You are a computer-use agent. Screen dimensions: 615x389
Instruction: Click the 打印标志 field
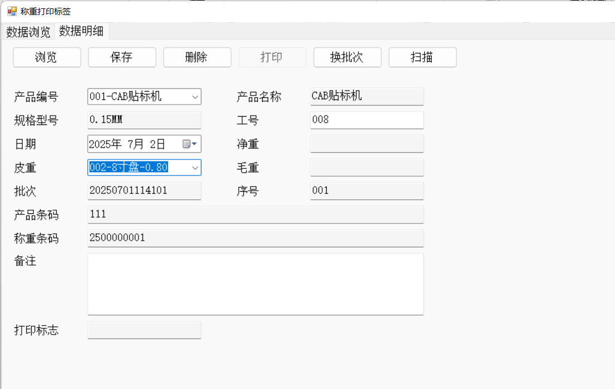pos(144,330)
